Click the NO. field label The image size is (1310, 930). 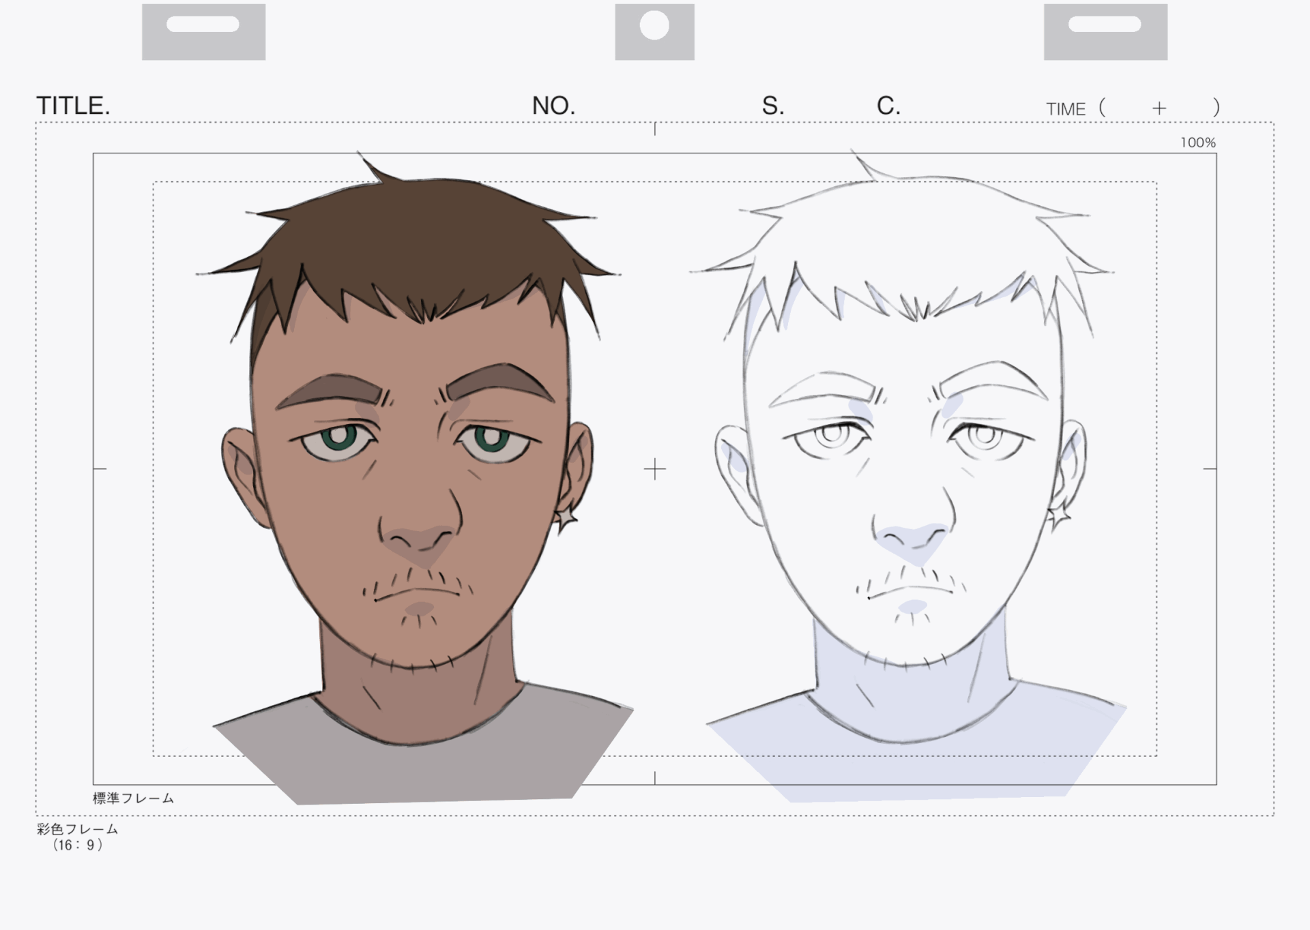pyautogui.click(x=553, y=106)
